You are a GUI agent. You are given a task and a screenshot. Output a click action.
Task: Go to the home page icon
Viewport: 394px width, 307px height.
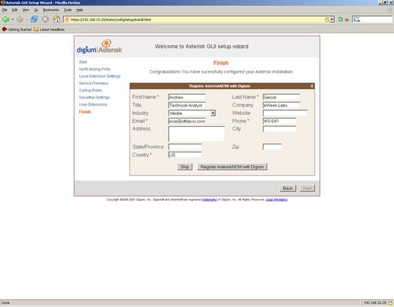(56, 19)
